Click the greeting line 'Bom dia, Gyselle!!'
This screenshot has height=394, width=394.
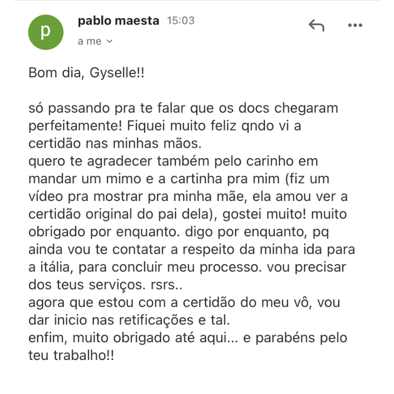[87, 73]
